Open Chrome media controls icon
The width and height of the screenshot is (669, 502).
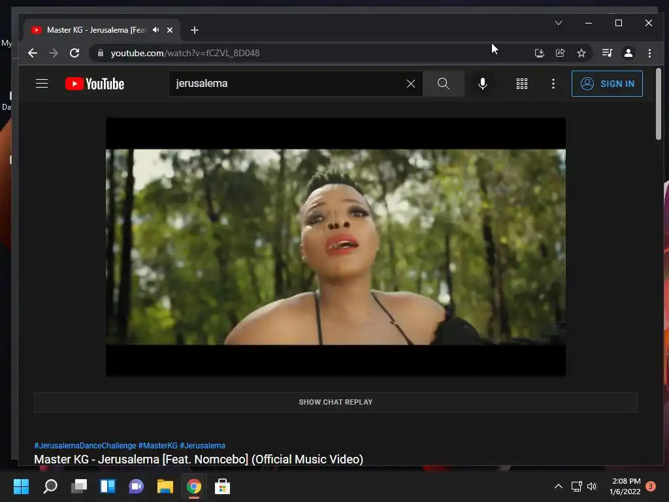[607, 53]
